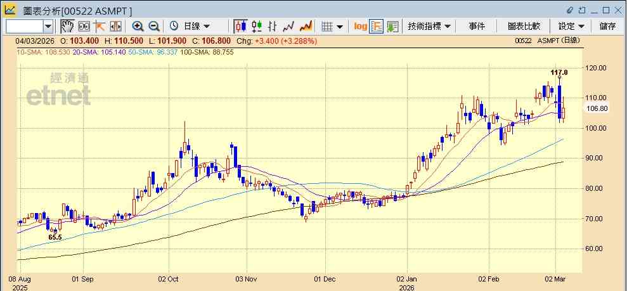
Task: Switch to line chart type
Action: (x=288, y=27)
